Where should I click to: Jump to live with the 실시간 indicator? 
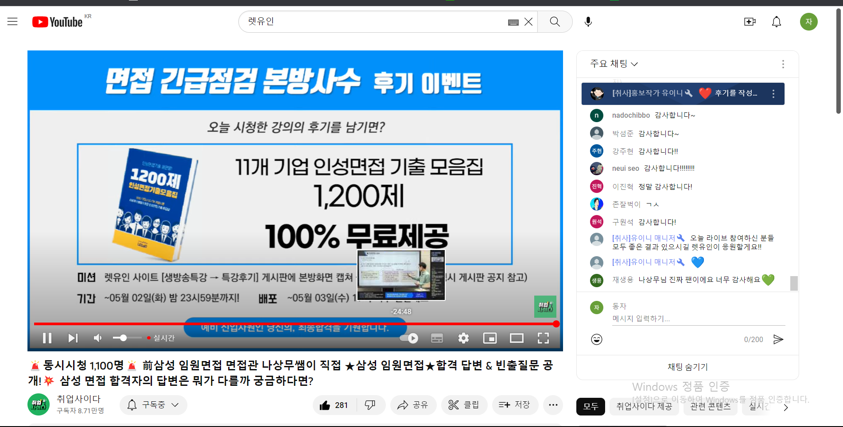tap(161, 338)
